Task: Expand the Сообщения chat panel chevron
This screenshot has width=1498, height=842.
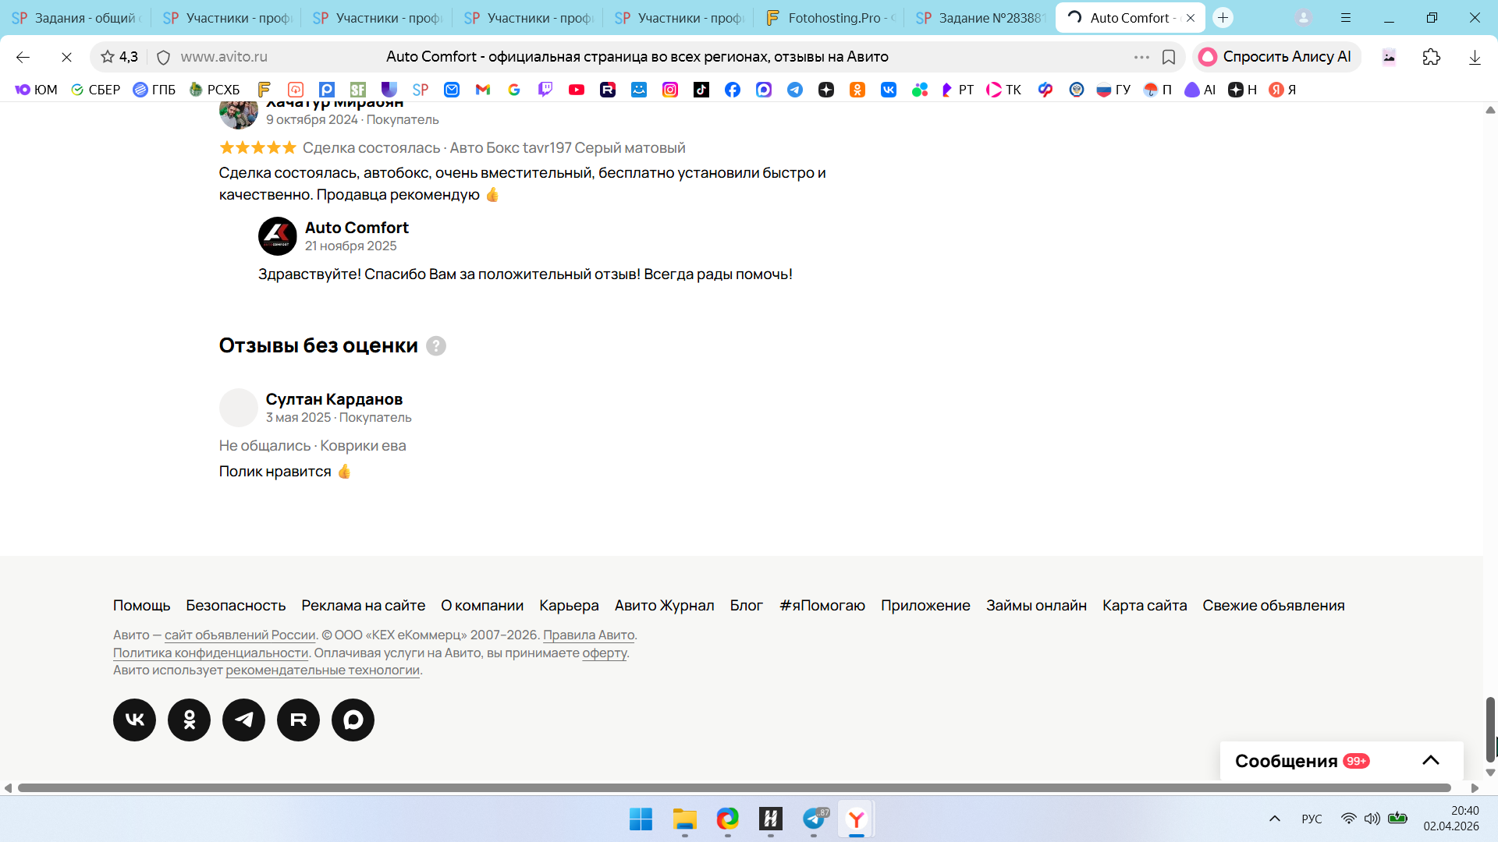Action: 1430,761
